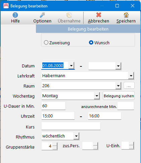Close the Belegung bearbeiten window
This screenshot has width=141, height=163.
click(133, 6)
